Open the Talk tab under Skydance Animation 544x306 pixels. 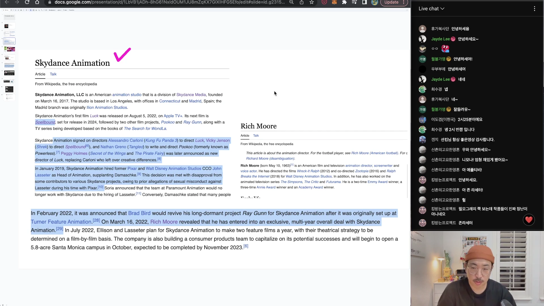pos(53,74)
